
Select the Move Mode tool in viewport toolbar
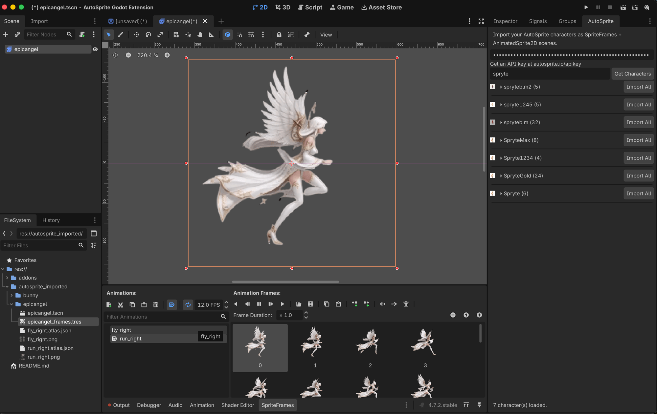point(136,35)
